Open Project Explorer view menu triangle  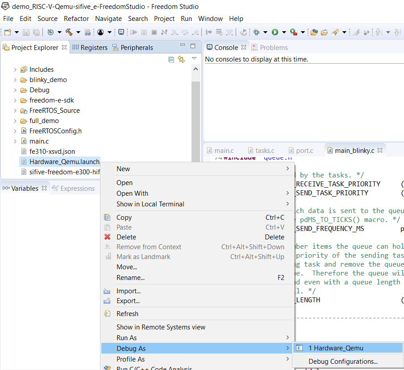(x=194, y=59)
